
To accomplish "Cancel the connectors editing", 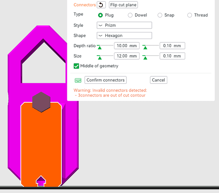I will point(158,80).
